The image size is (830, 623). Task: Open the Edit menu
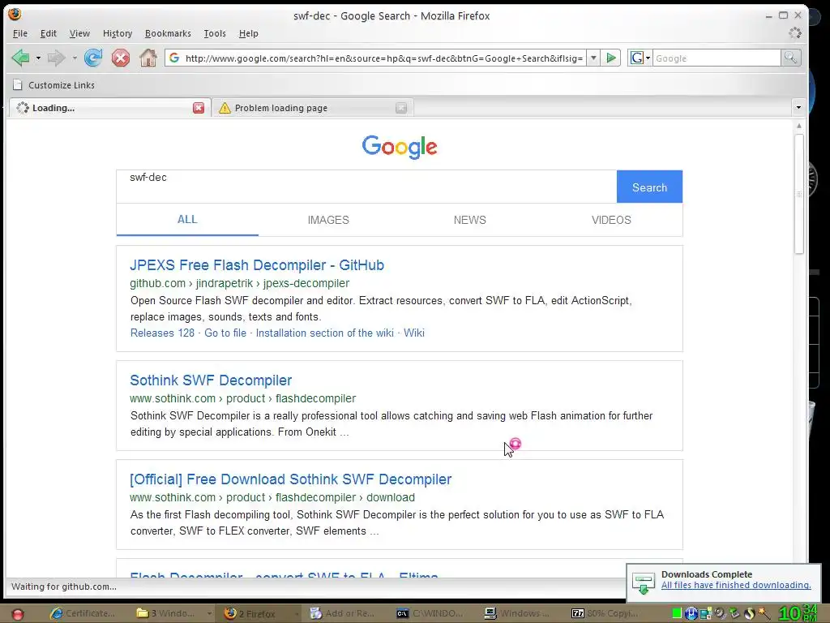click(48, 33)
